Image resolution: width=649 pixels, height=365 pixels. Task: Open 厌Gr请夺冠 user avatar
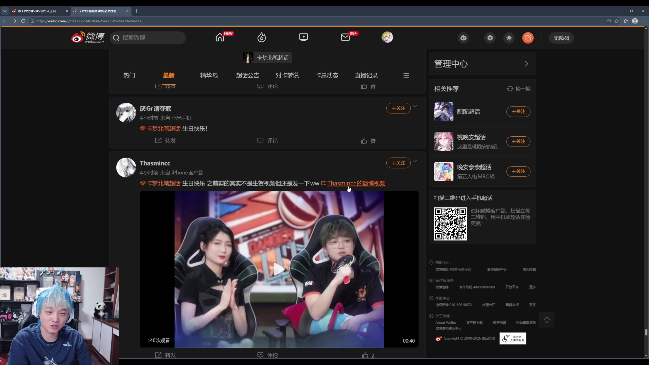[x=126, y=113]
